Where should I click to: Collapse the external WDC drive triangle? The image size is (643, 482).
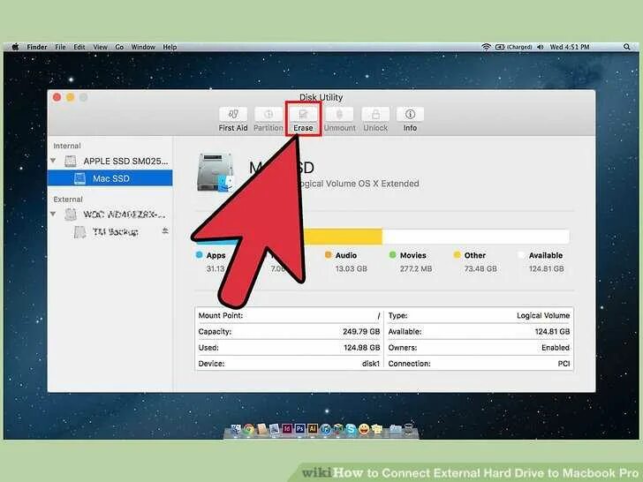[x=53, y=214]
